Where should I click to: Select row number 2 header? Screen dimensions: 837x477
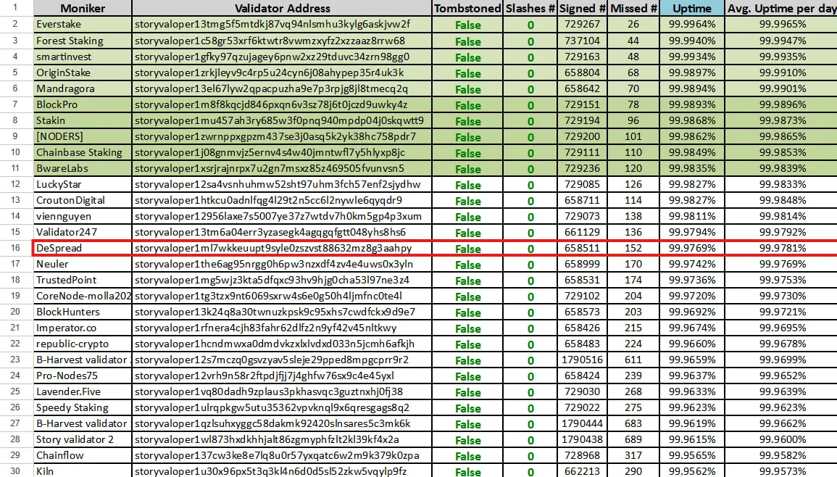(x=15, y=24)
